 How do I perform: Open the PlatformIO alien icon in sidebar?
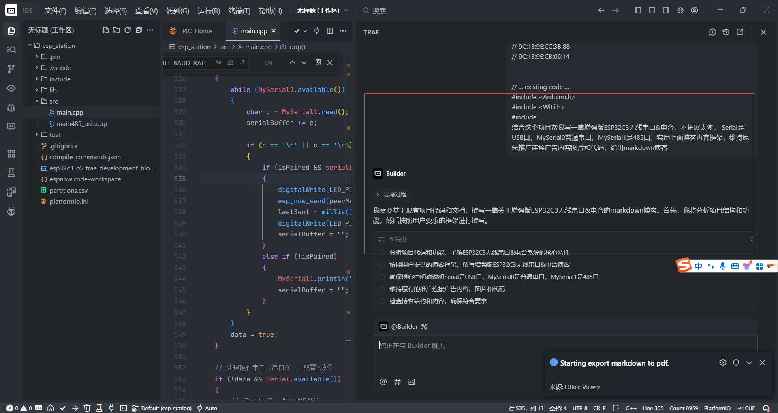point(11,211)
